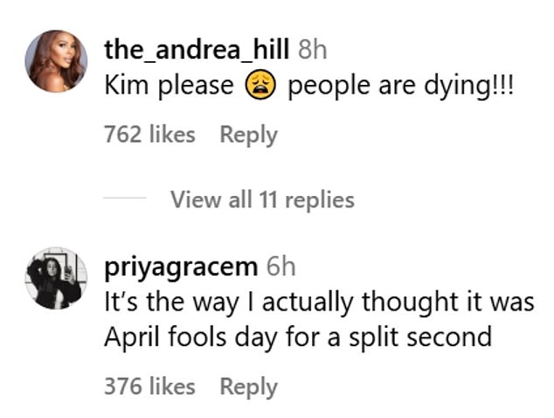Reply to the_andrea_hill's comment
554x418 pixels.
pyautogui.click(x=248, y=136)
